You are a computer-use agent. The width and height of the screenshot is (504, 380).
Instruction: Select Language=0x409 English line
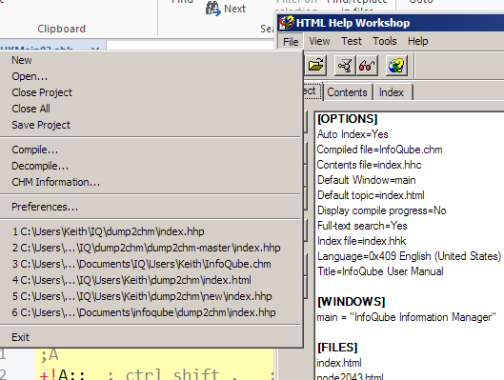[409, 256]
